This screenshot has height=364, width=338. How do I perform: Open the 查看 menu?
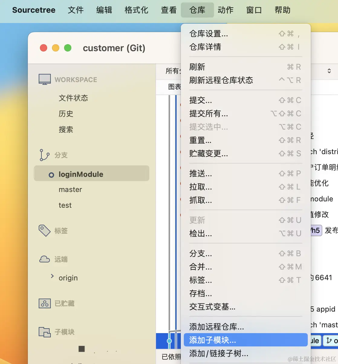point(169,10)
